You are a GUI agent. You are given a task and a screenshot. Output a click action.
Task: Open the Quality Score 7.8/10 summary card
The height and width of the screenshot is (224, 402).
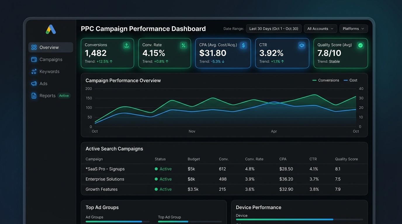(x=341, y=53)
